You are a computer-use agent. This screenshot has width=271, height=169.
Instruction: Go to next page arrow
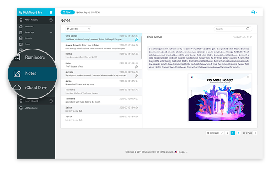pos(238,133)
